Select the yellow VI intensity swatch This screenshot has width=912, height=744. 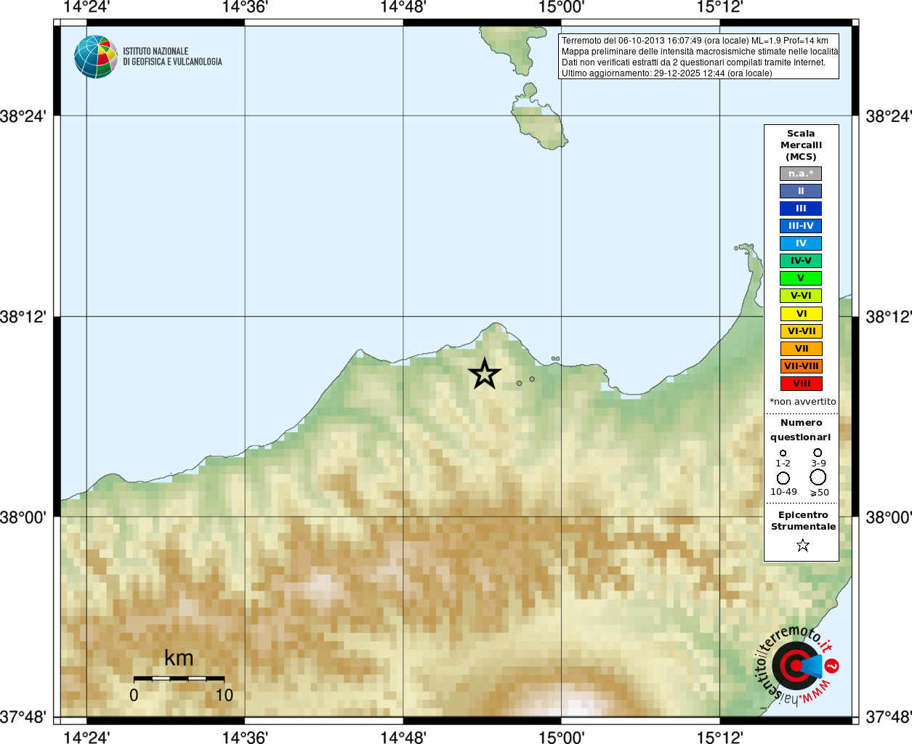(x=801, y=314)
